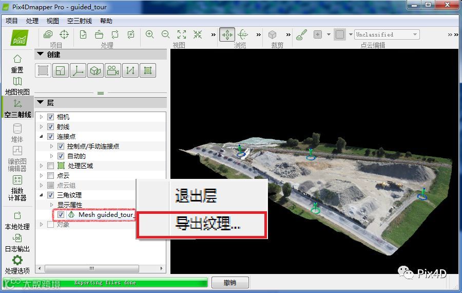The image size is (462, 293).
Task: Click the image properties editor toolbar icon
Action: (x=48, y=34)
